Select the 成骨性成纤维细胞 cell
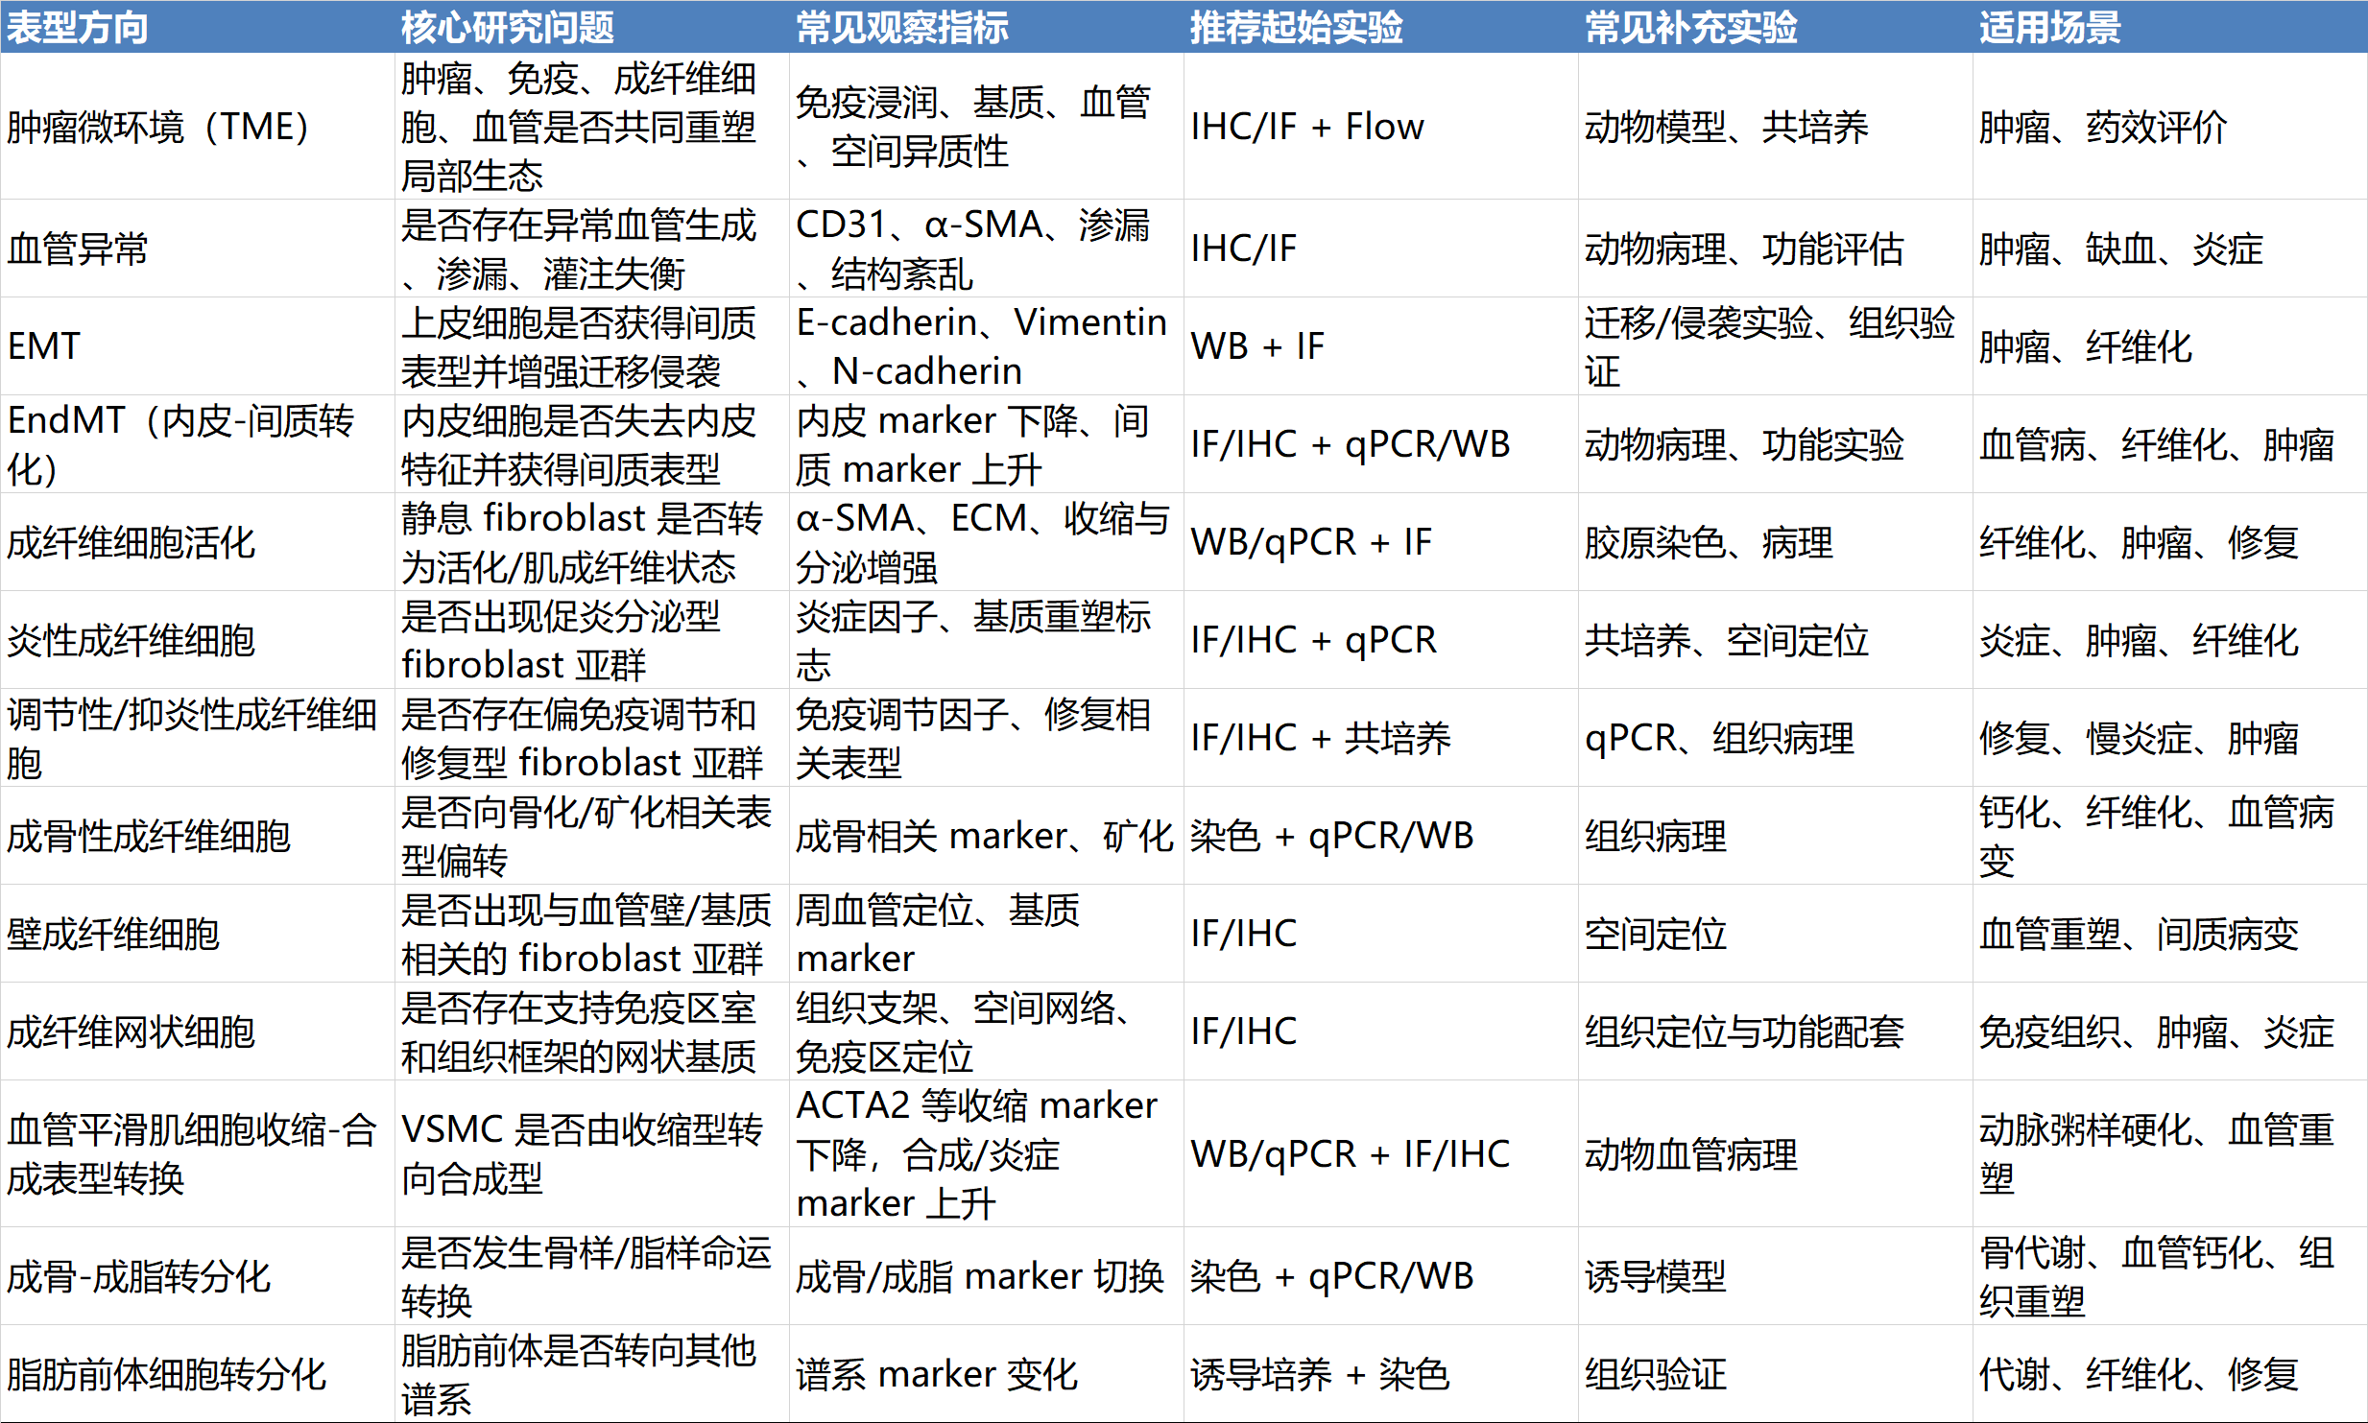 148,836
